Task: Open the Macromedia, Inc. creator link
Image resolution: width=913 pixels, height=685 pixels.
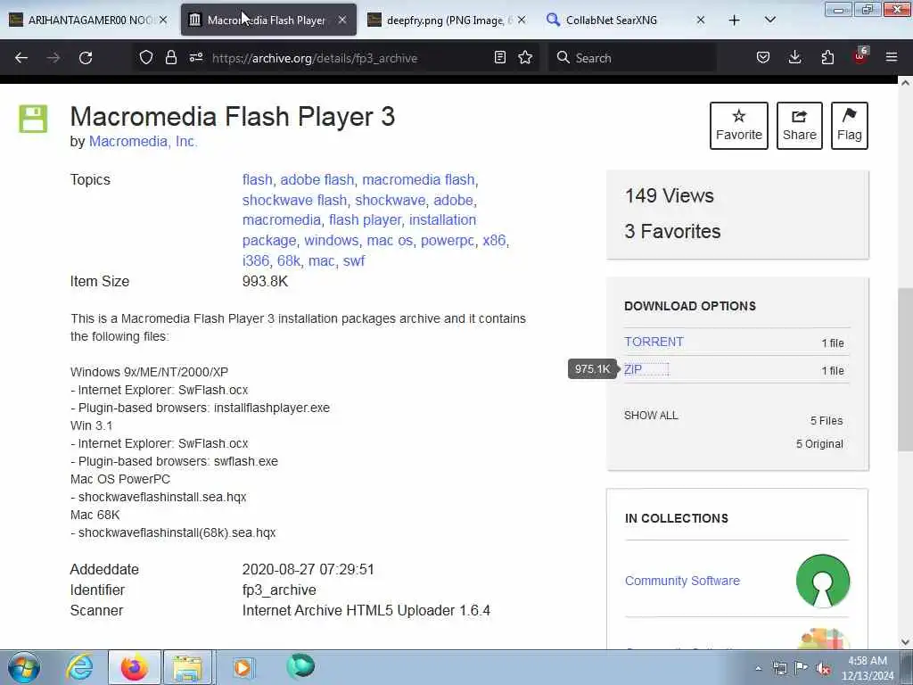Action: pos(144,142)
